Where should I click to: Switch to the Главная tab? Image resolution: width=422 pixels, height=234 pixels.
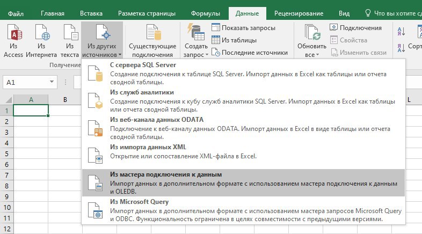click(53, 13)
